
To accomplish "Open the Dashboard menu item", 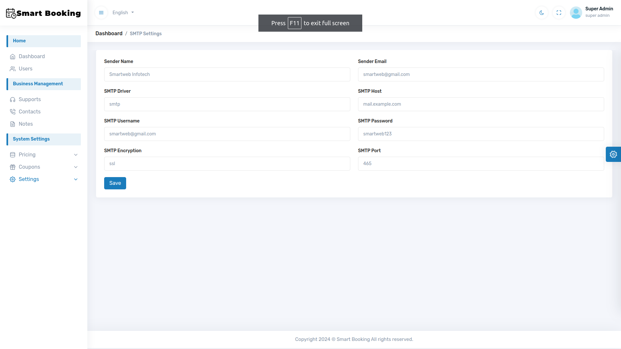I will pos(32,56).
